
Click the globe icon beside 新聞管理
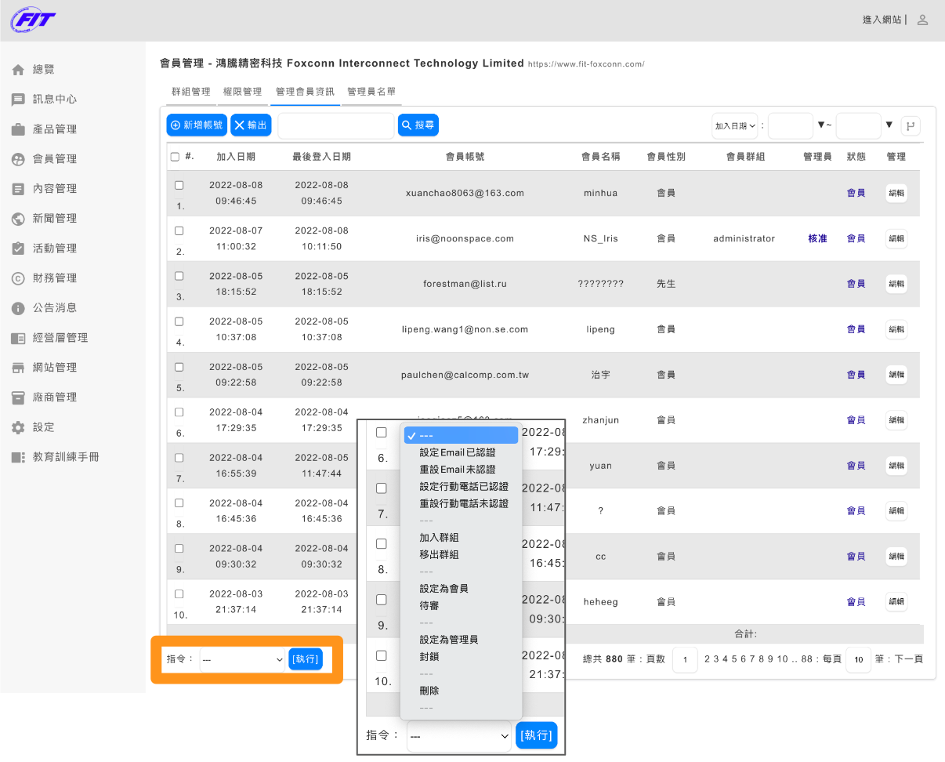pos(18,219)
